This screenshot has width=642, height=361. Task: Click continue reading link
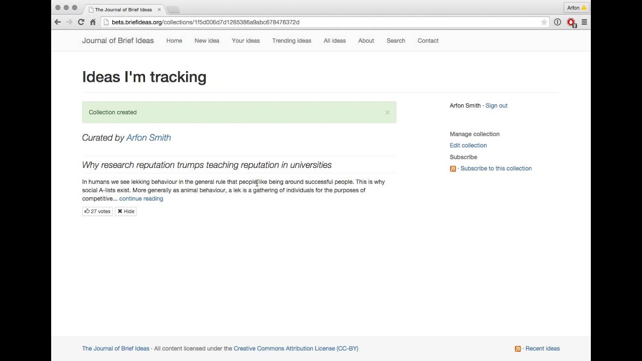141,199
